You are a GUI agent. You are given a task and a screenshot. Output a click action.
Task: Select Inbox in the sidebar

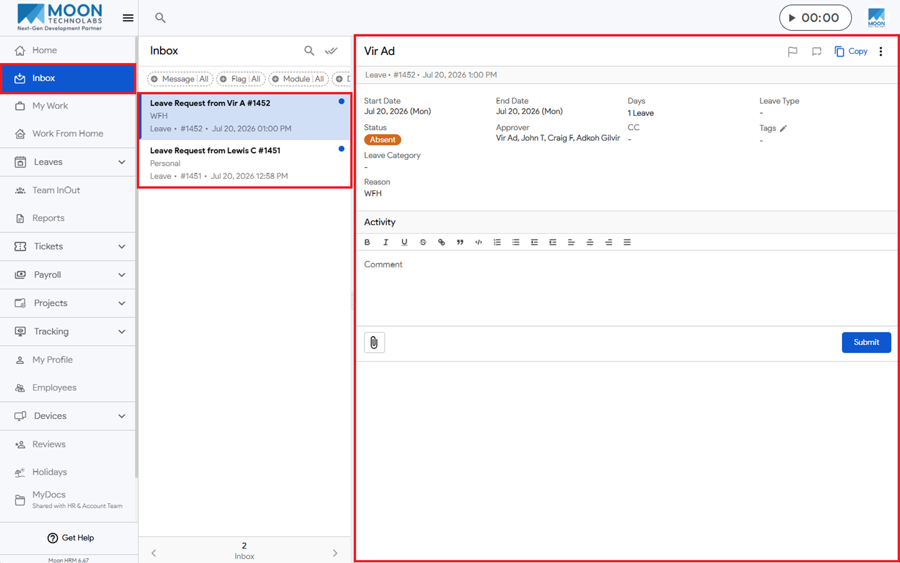tap(67, 78)
